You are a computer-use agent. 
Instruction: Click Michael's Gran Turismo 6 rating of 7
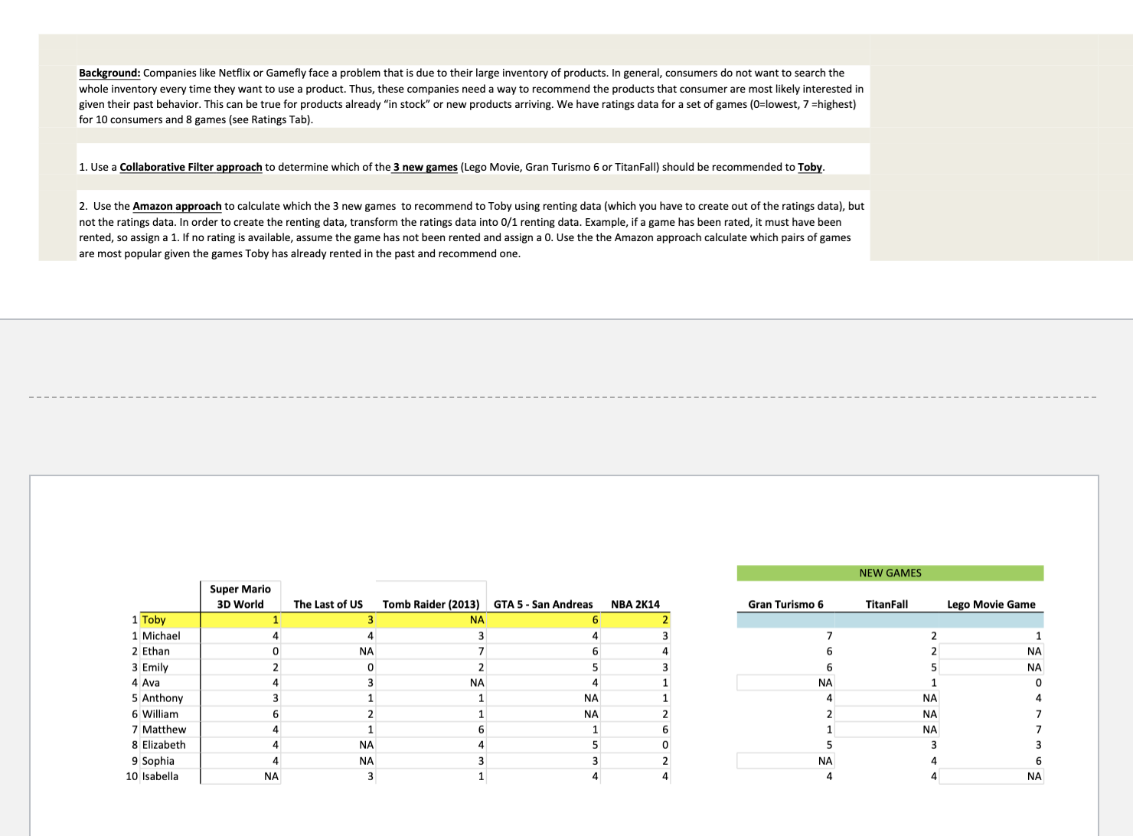(x=829, y=636)
